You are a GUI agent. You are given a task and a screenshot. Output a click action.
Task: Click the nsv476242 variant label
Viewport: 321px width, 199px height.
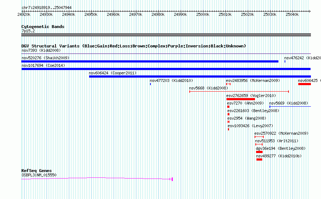pos(303,58)
